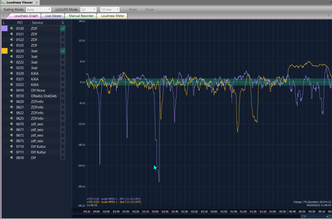Click the Pause button
332x219 pixels.
coord(150,9)
